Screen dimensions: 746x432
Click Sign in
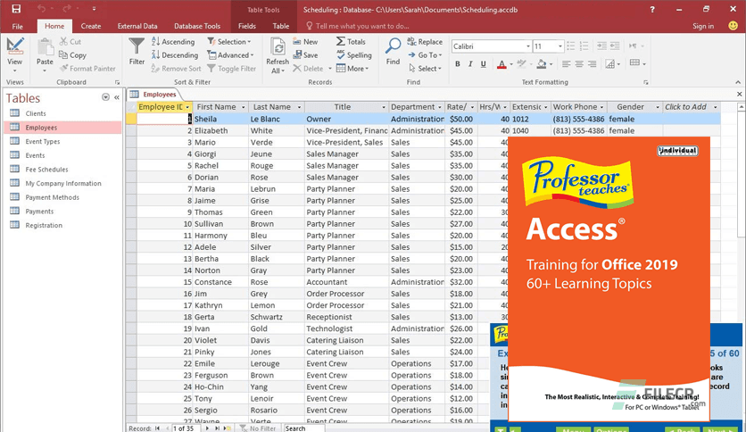pos(703,26)
